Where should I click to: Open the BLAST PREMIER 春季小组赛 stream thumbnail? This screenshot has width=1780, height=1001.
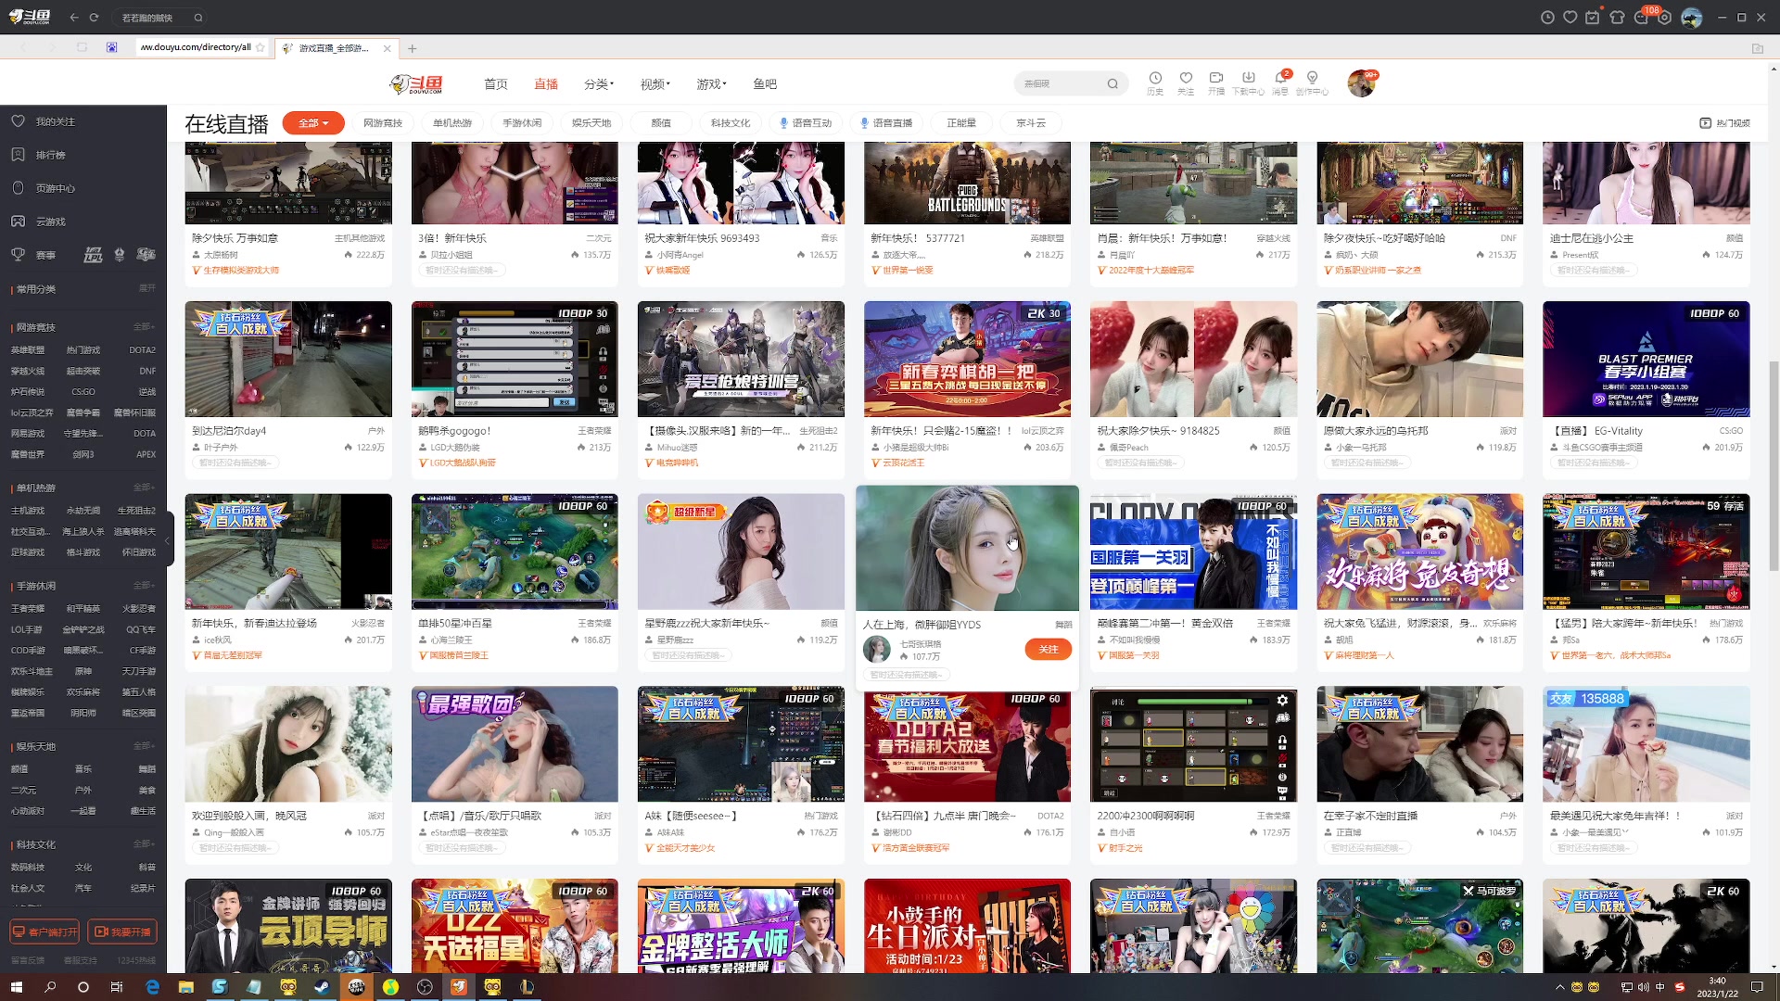(x=1646, y=360)
